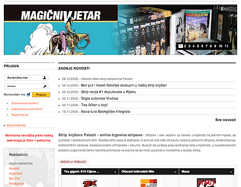Select Bookglobe publisher in Nakladnici list
The height and width of the screenshot is (187, 241).
click(x=16, y=184)
